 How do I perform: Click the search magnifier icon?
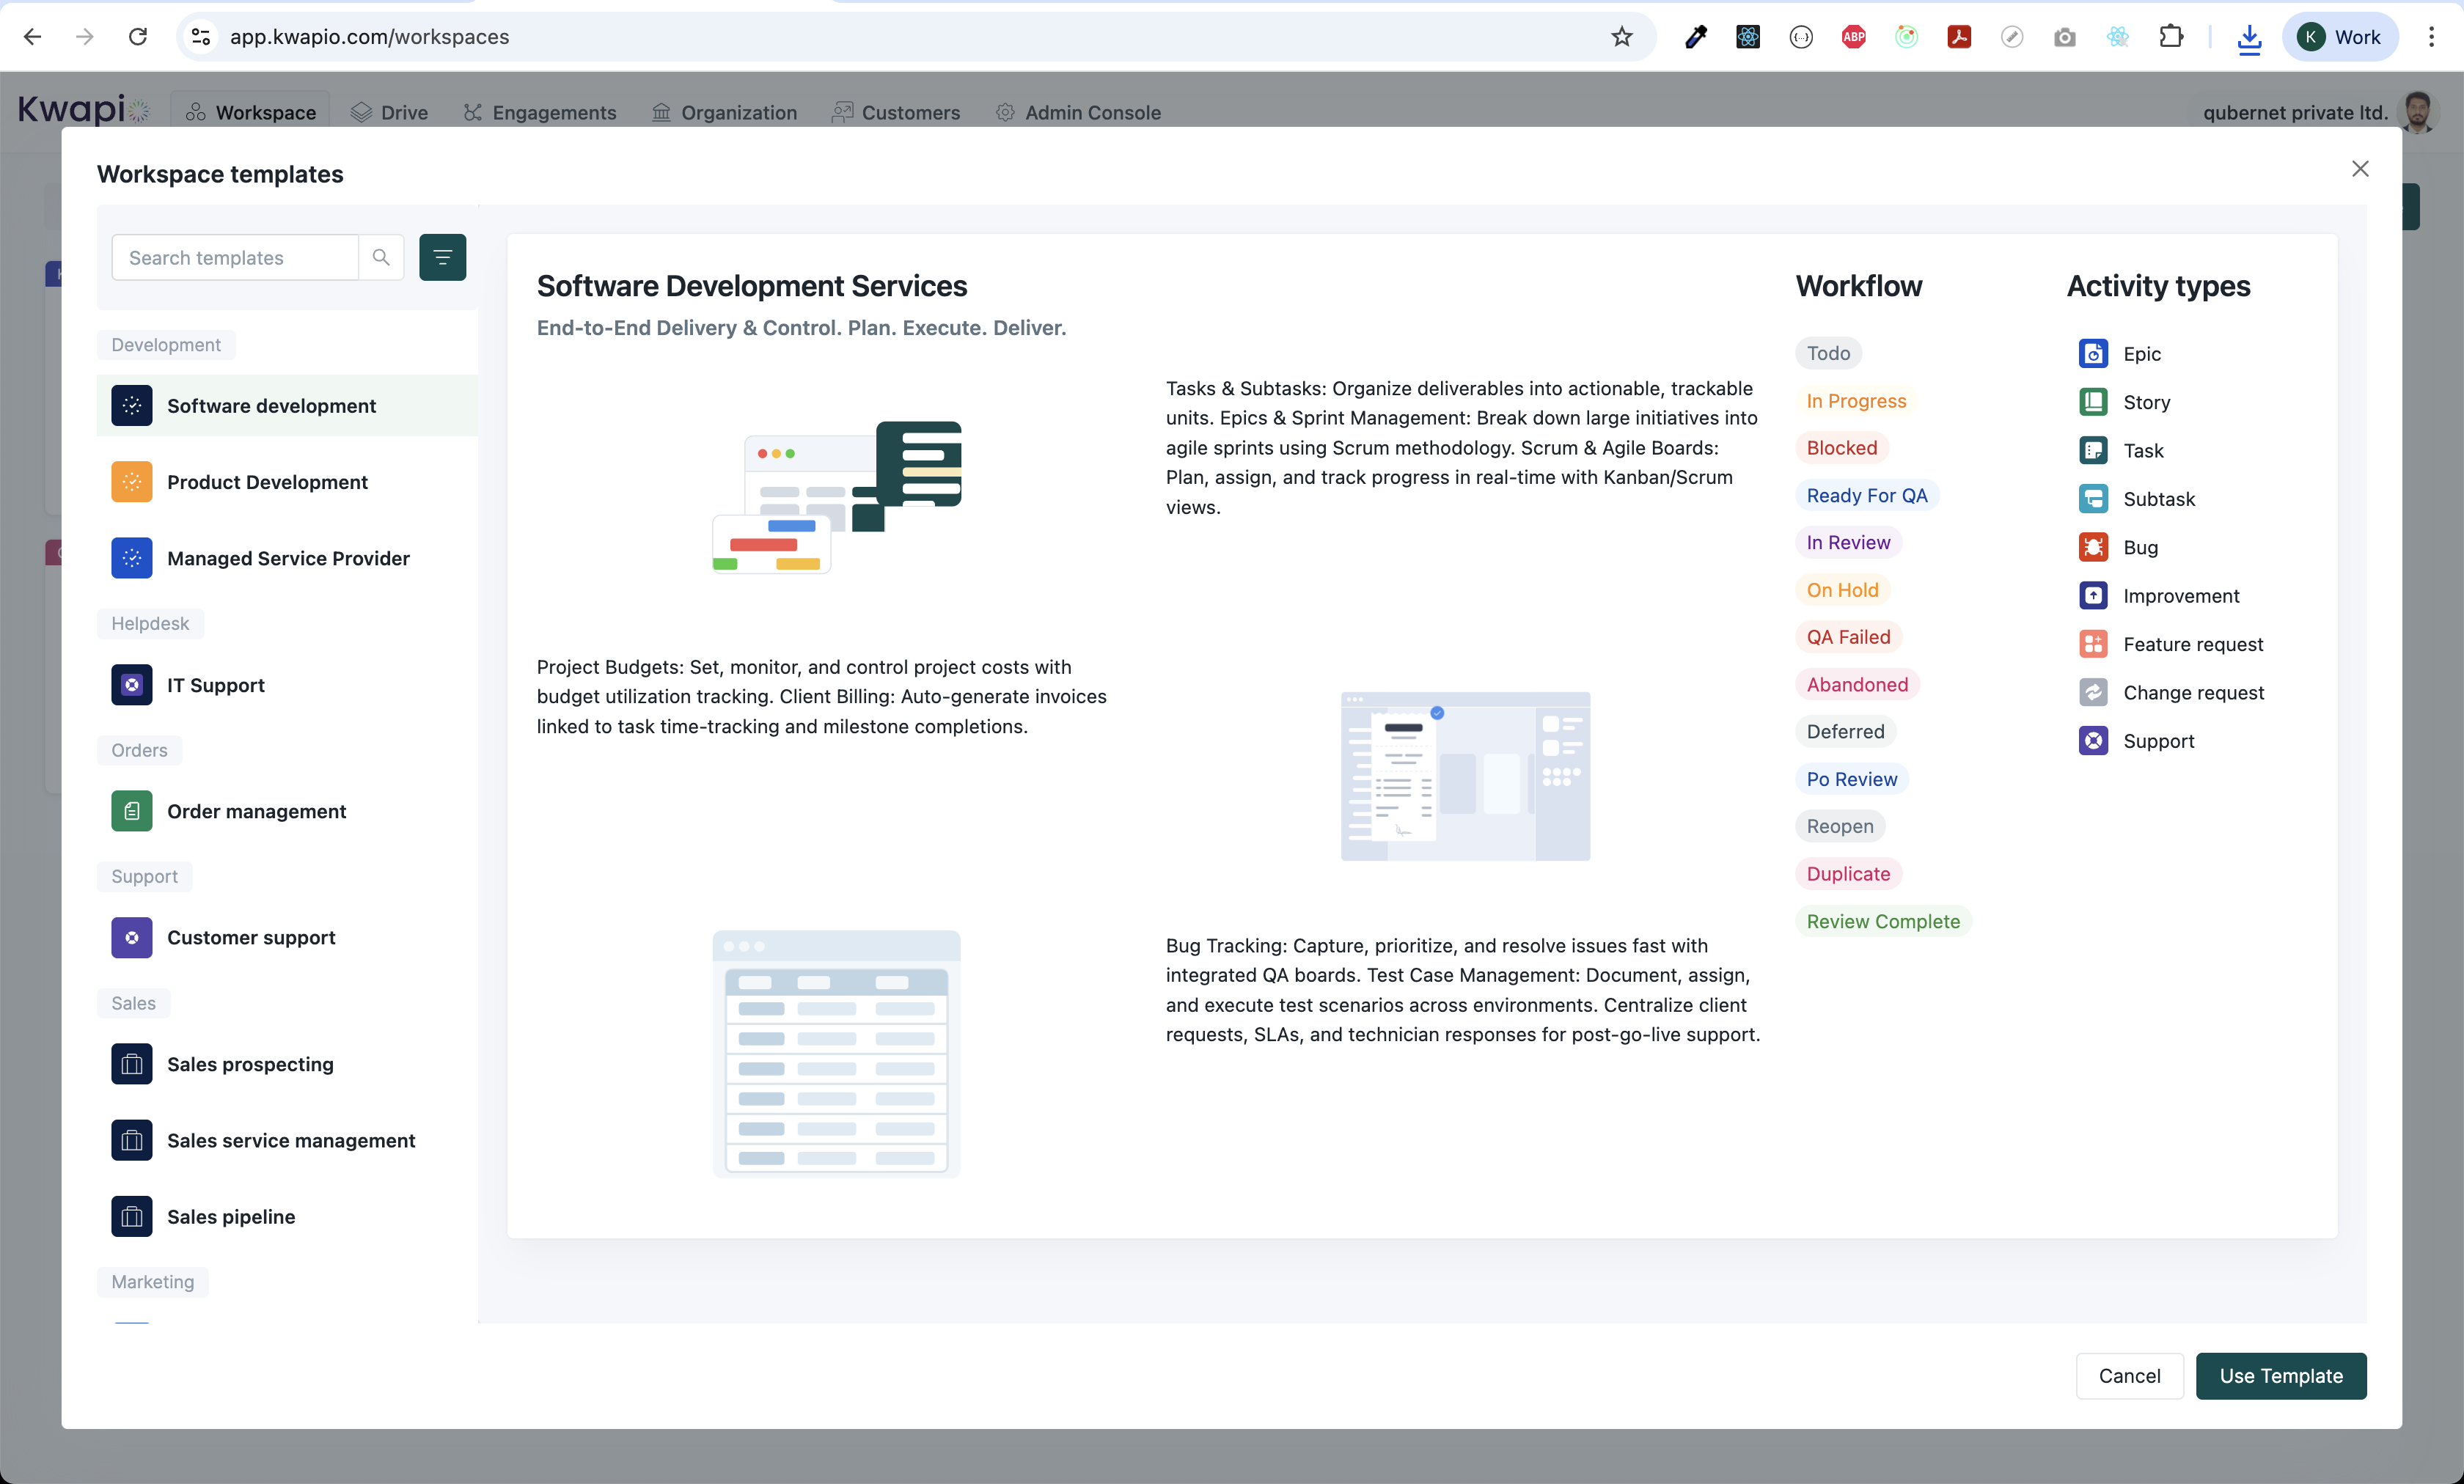pyautogui.click(x=381, y=258)
